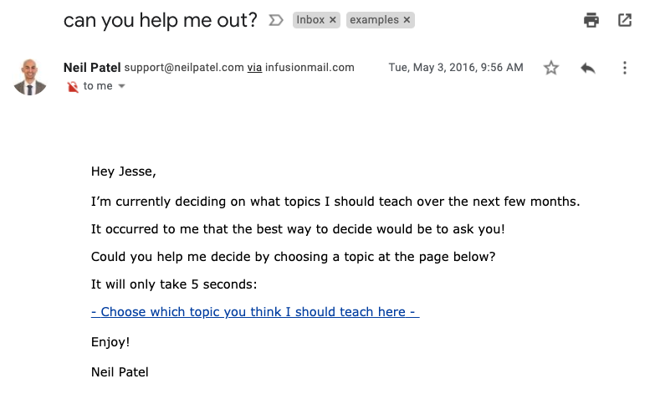Screen dimensions: 660x394
Task: Open the email in a new window
Action: 625,20
